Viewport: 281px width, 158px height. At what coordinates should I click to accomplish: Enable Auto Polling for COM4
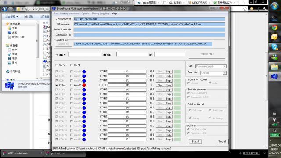(x=72, y=85)
